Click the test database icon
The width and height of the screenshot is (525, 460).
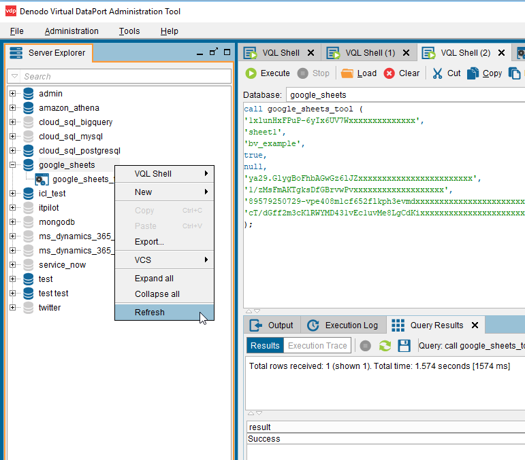click(29, 279)
